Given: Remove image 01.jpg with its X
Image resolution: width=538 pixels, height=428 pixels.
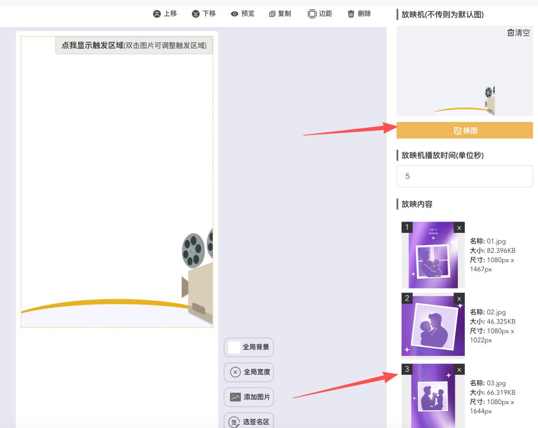Looking at the screenshot, I should click(x=459, y=227).
